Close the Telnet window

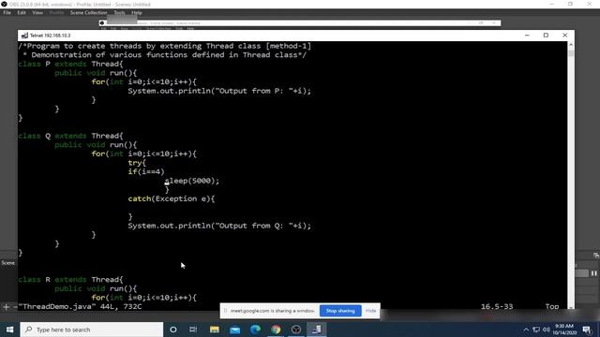tap(564, 36)
